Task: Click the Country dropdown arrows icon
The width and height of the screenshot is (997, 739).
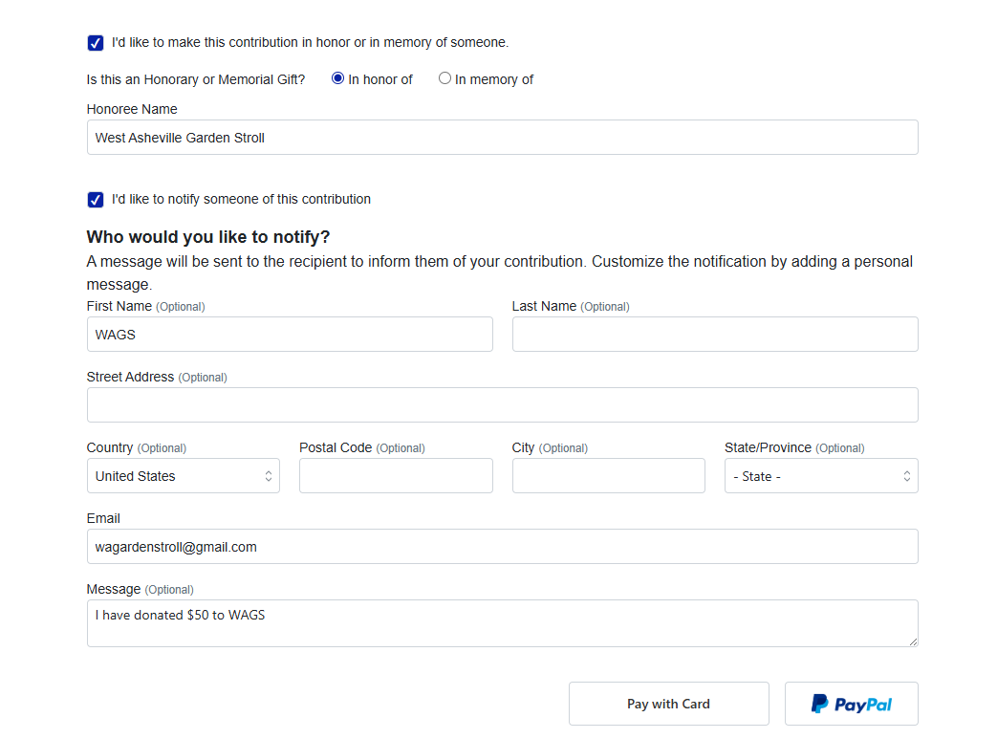Action: pos(269,476)
